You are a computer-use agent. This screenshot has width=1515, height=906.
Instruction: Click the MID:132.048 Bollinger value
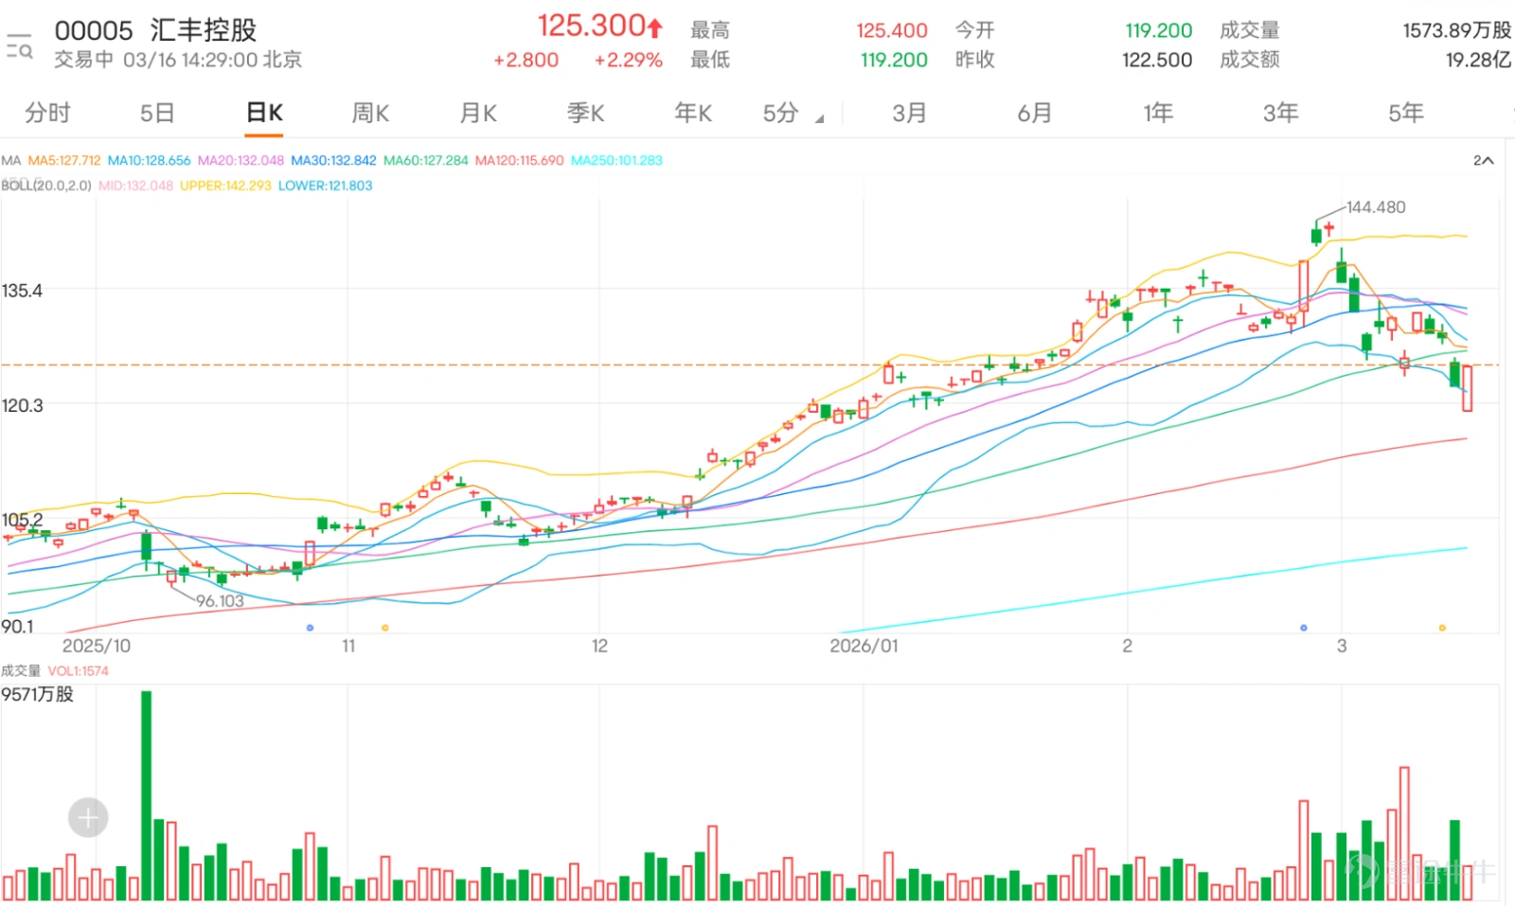pyautogui.click(x=135, y=186)
